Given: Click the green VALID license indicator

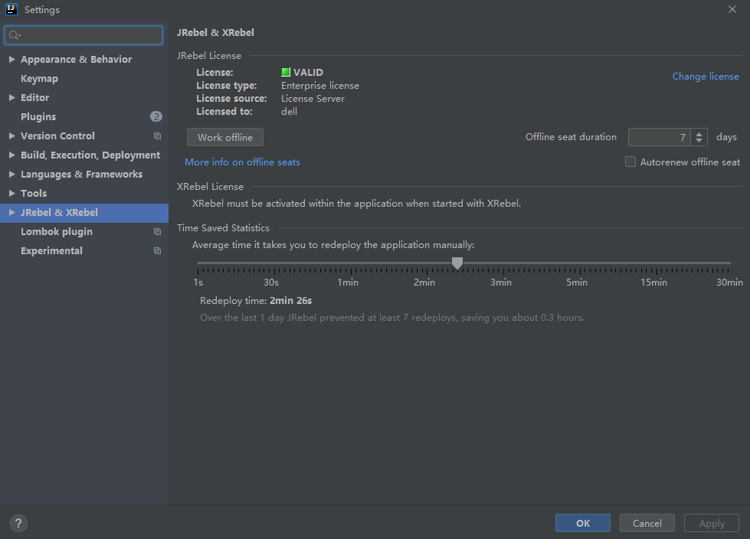Looking at the screenshot, I should click(286, 72).
